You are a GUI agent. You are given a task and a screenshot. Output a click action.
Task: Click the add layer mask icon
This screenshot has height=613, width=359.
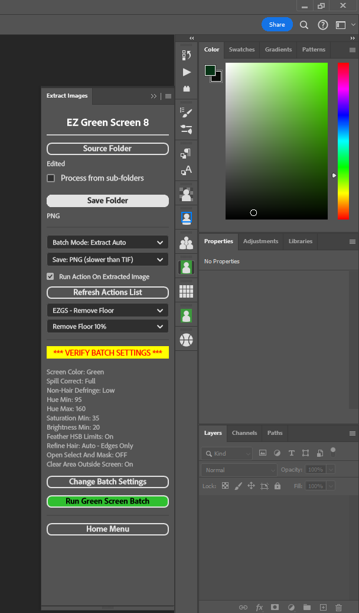(275, 607)
